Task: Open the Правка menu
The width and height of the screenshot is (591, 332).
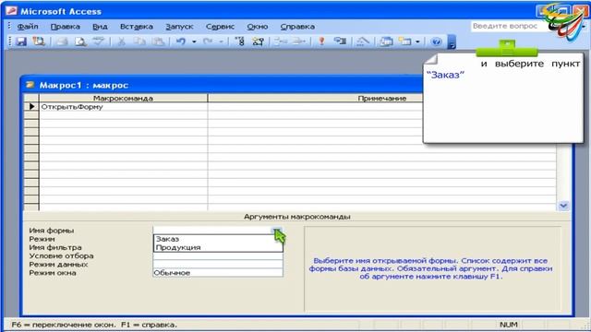Action: tap(66, 27)
